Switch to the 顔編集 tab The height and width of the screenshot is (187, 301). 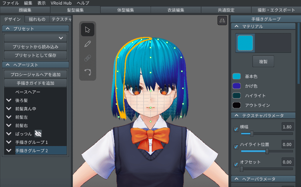tap(25, 10)
